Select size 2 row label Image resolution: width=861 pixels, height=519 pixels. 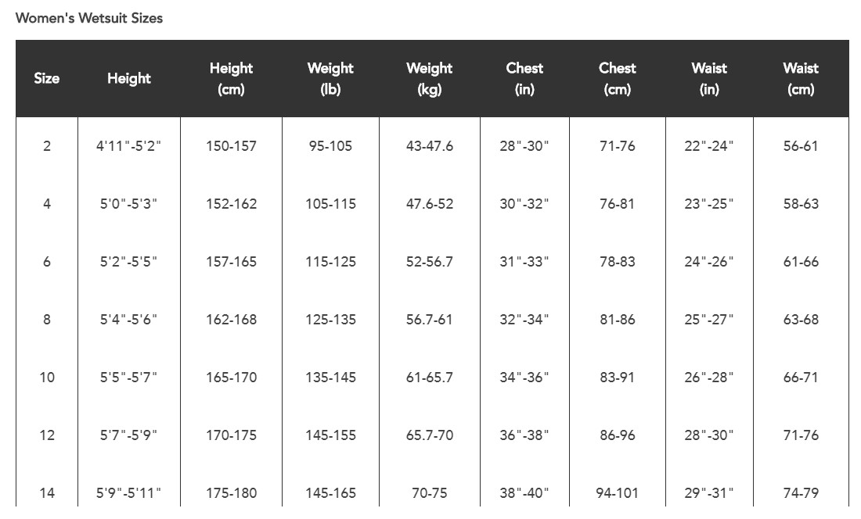click(x=47, y=146)
